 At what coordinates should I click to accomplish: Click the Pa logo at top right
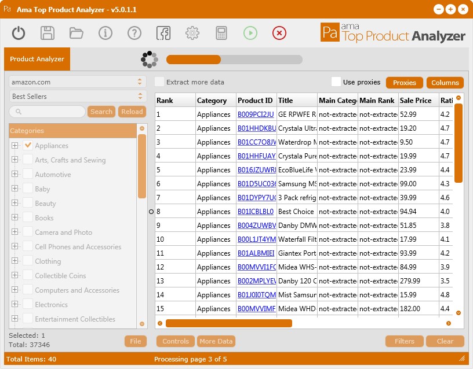pos(330,32)
